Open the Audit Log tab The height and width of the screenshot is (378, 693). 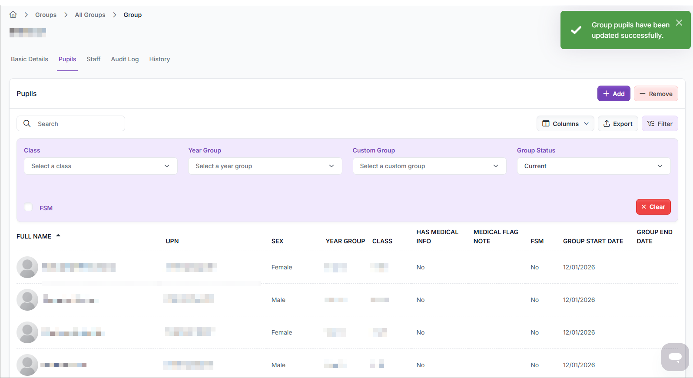tap(125, 59)
